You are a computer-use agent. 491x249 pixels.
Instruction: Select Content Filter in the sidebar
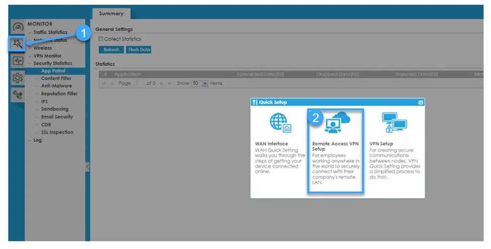pos(56,79)
